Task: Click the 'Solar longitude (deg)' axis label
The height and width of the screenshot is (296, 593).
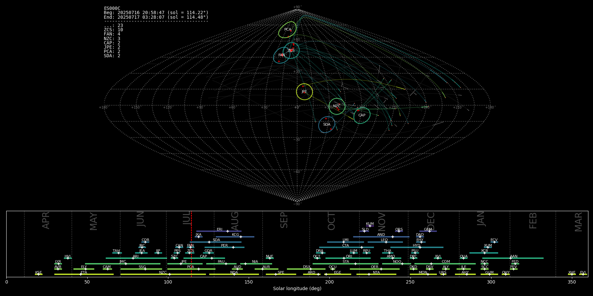Action: coord(297,288)
